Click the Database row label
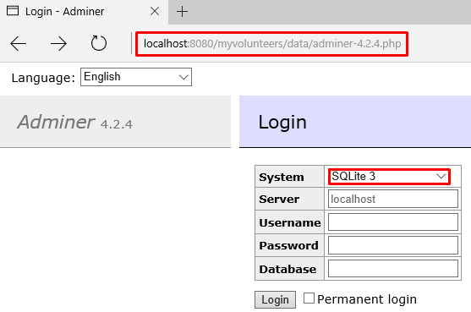The height and width of the screenshot is (312, 471). 288,269
